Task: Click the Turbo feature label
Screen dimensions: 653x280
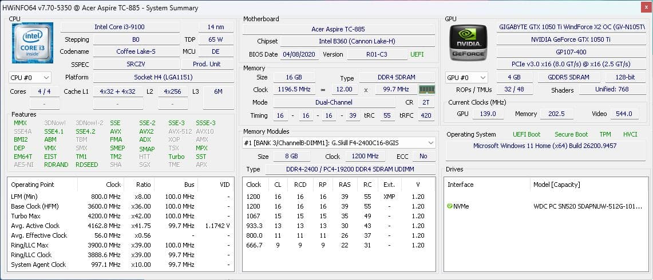Action: pos(176,157)
